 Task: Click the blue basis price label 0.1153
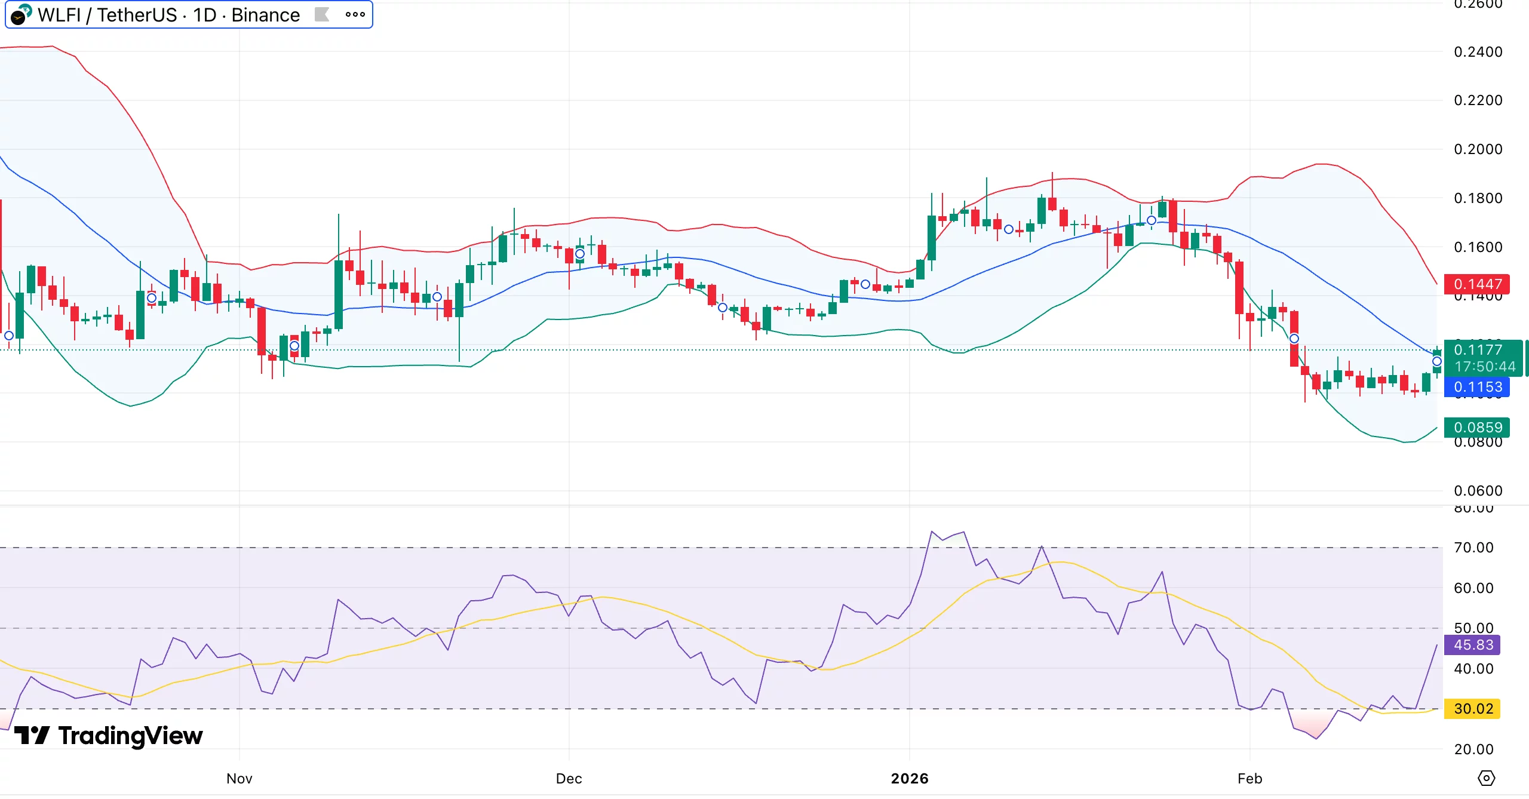pyautogui.click(x=1478, y=387)
